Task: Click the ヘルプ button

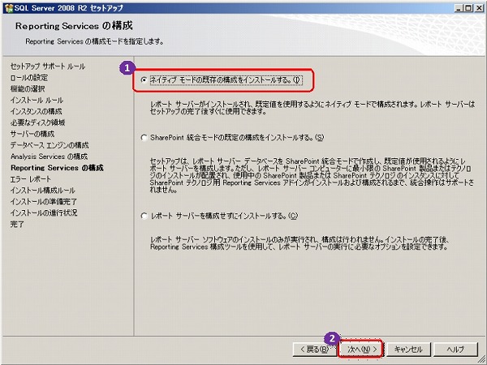Action: click(x=455, y=350)
